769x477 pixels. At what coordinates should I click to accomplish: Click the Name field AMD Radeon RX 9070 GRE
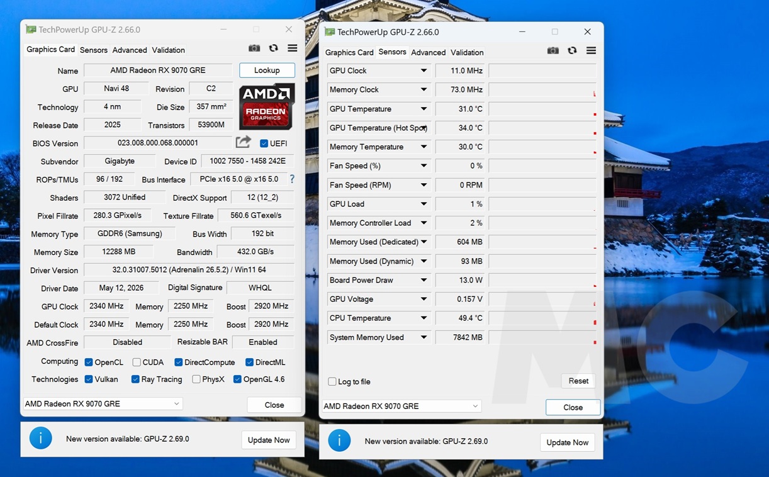(x=158, y=70)
